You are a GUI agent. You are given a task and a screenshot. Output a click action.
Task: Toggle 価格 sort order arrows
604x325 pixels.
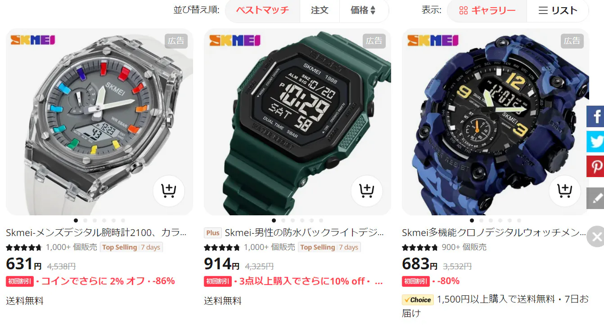364,10
